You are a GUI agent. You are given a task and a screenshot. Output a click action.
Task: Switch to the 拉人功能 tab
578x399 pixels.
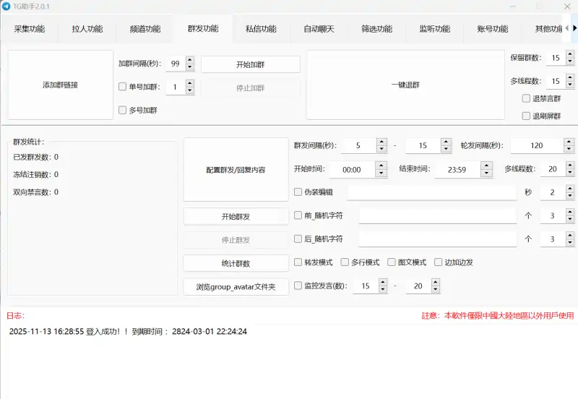point(87,29)
